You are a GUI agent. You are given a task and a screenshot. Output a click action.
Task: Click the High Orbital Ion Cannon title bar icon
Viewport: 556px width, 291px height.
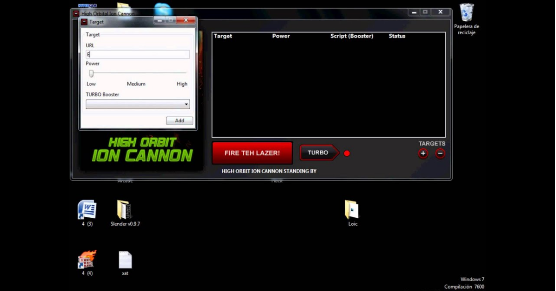coord(76,14)
